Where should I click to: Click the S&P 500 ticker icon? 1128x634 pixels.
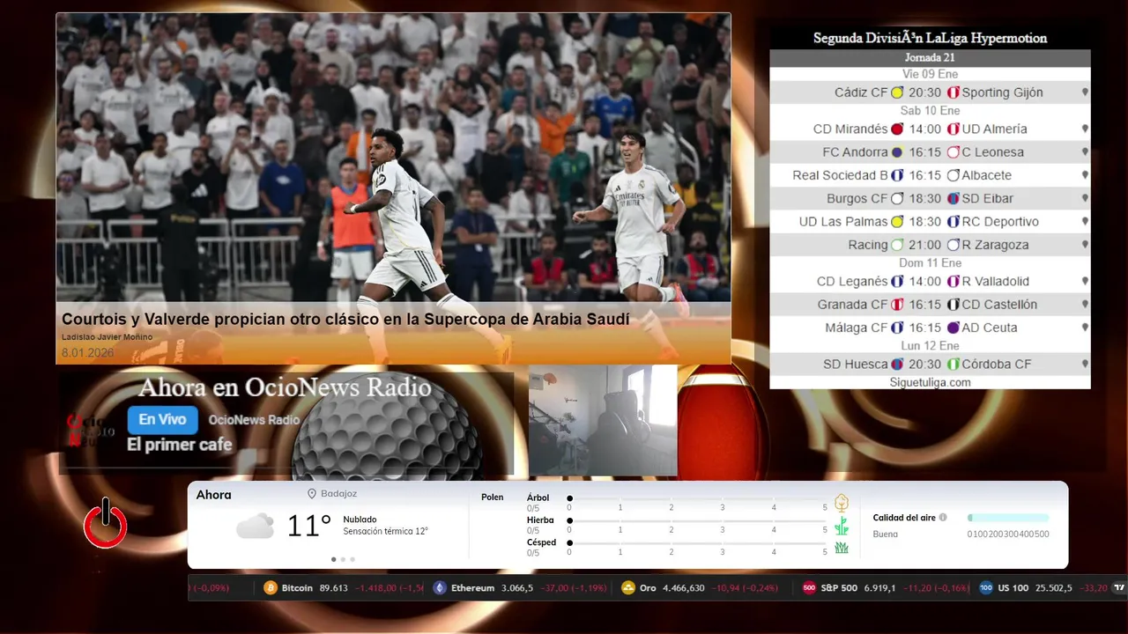(x=809, y=587)
